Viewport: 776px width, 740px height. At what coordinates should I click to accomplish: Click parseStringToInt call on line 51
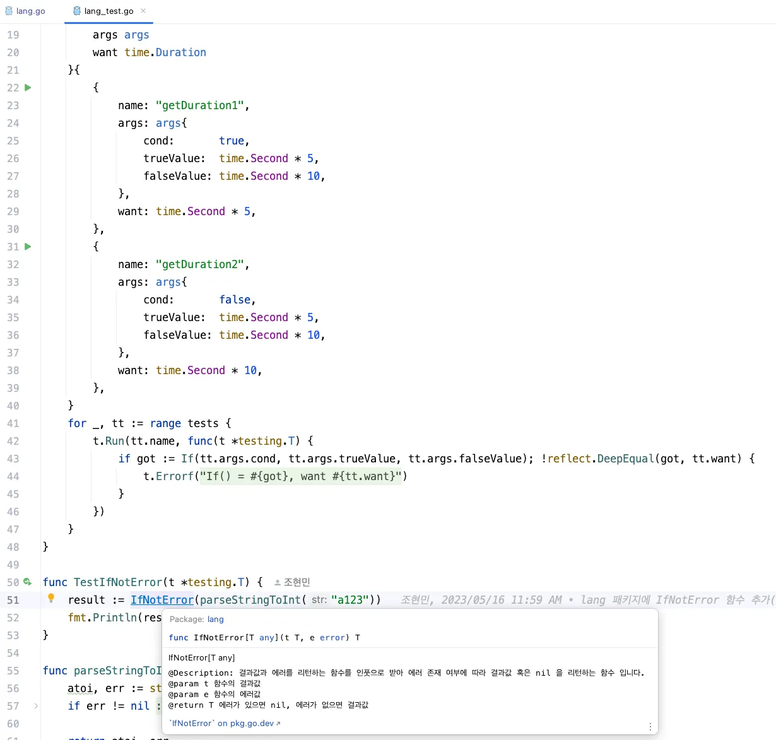(250, 600)
